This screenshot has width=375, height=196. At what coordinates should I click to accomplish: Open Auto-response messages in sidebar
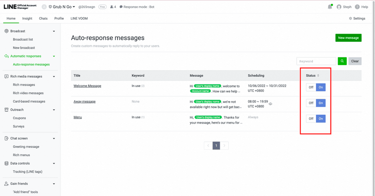point(31,65)
